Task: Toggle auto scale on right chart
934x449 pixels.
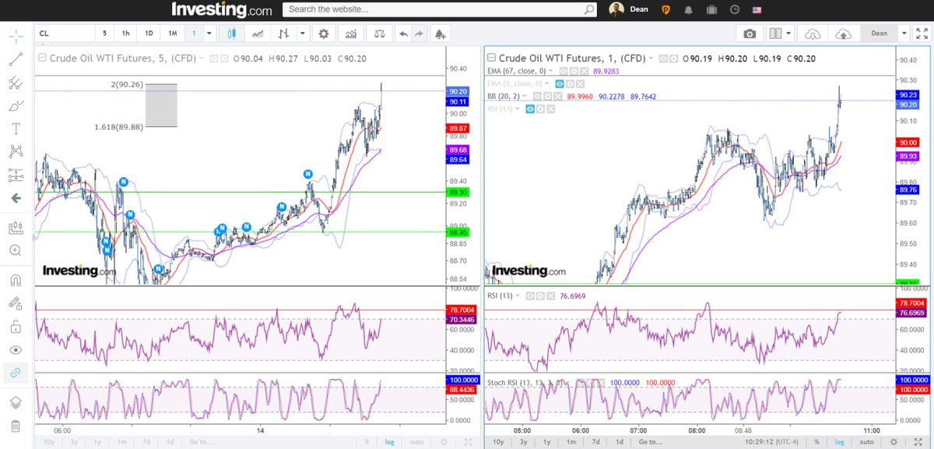Action: coord(867,441)
